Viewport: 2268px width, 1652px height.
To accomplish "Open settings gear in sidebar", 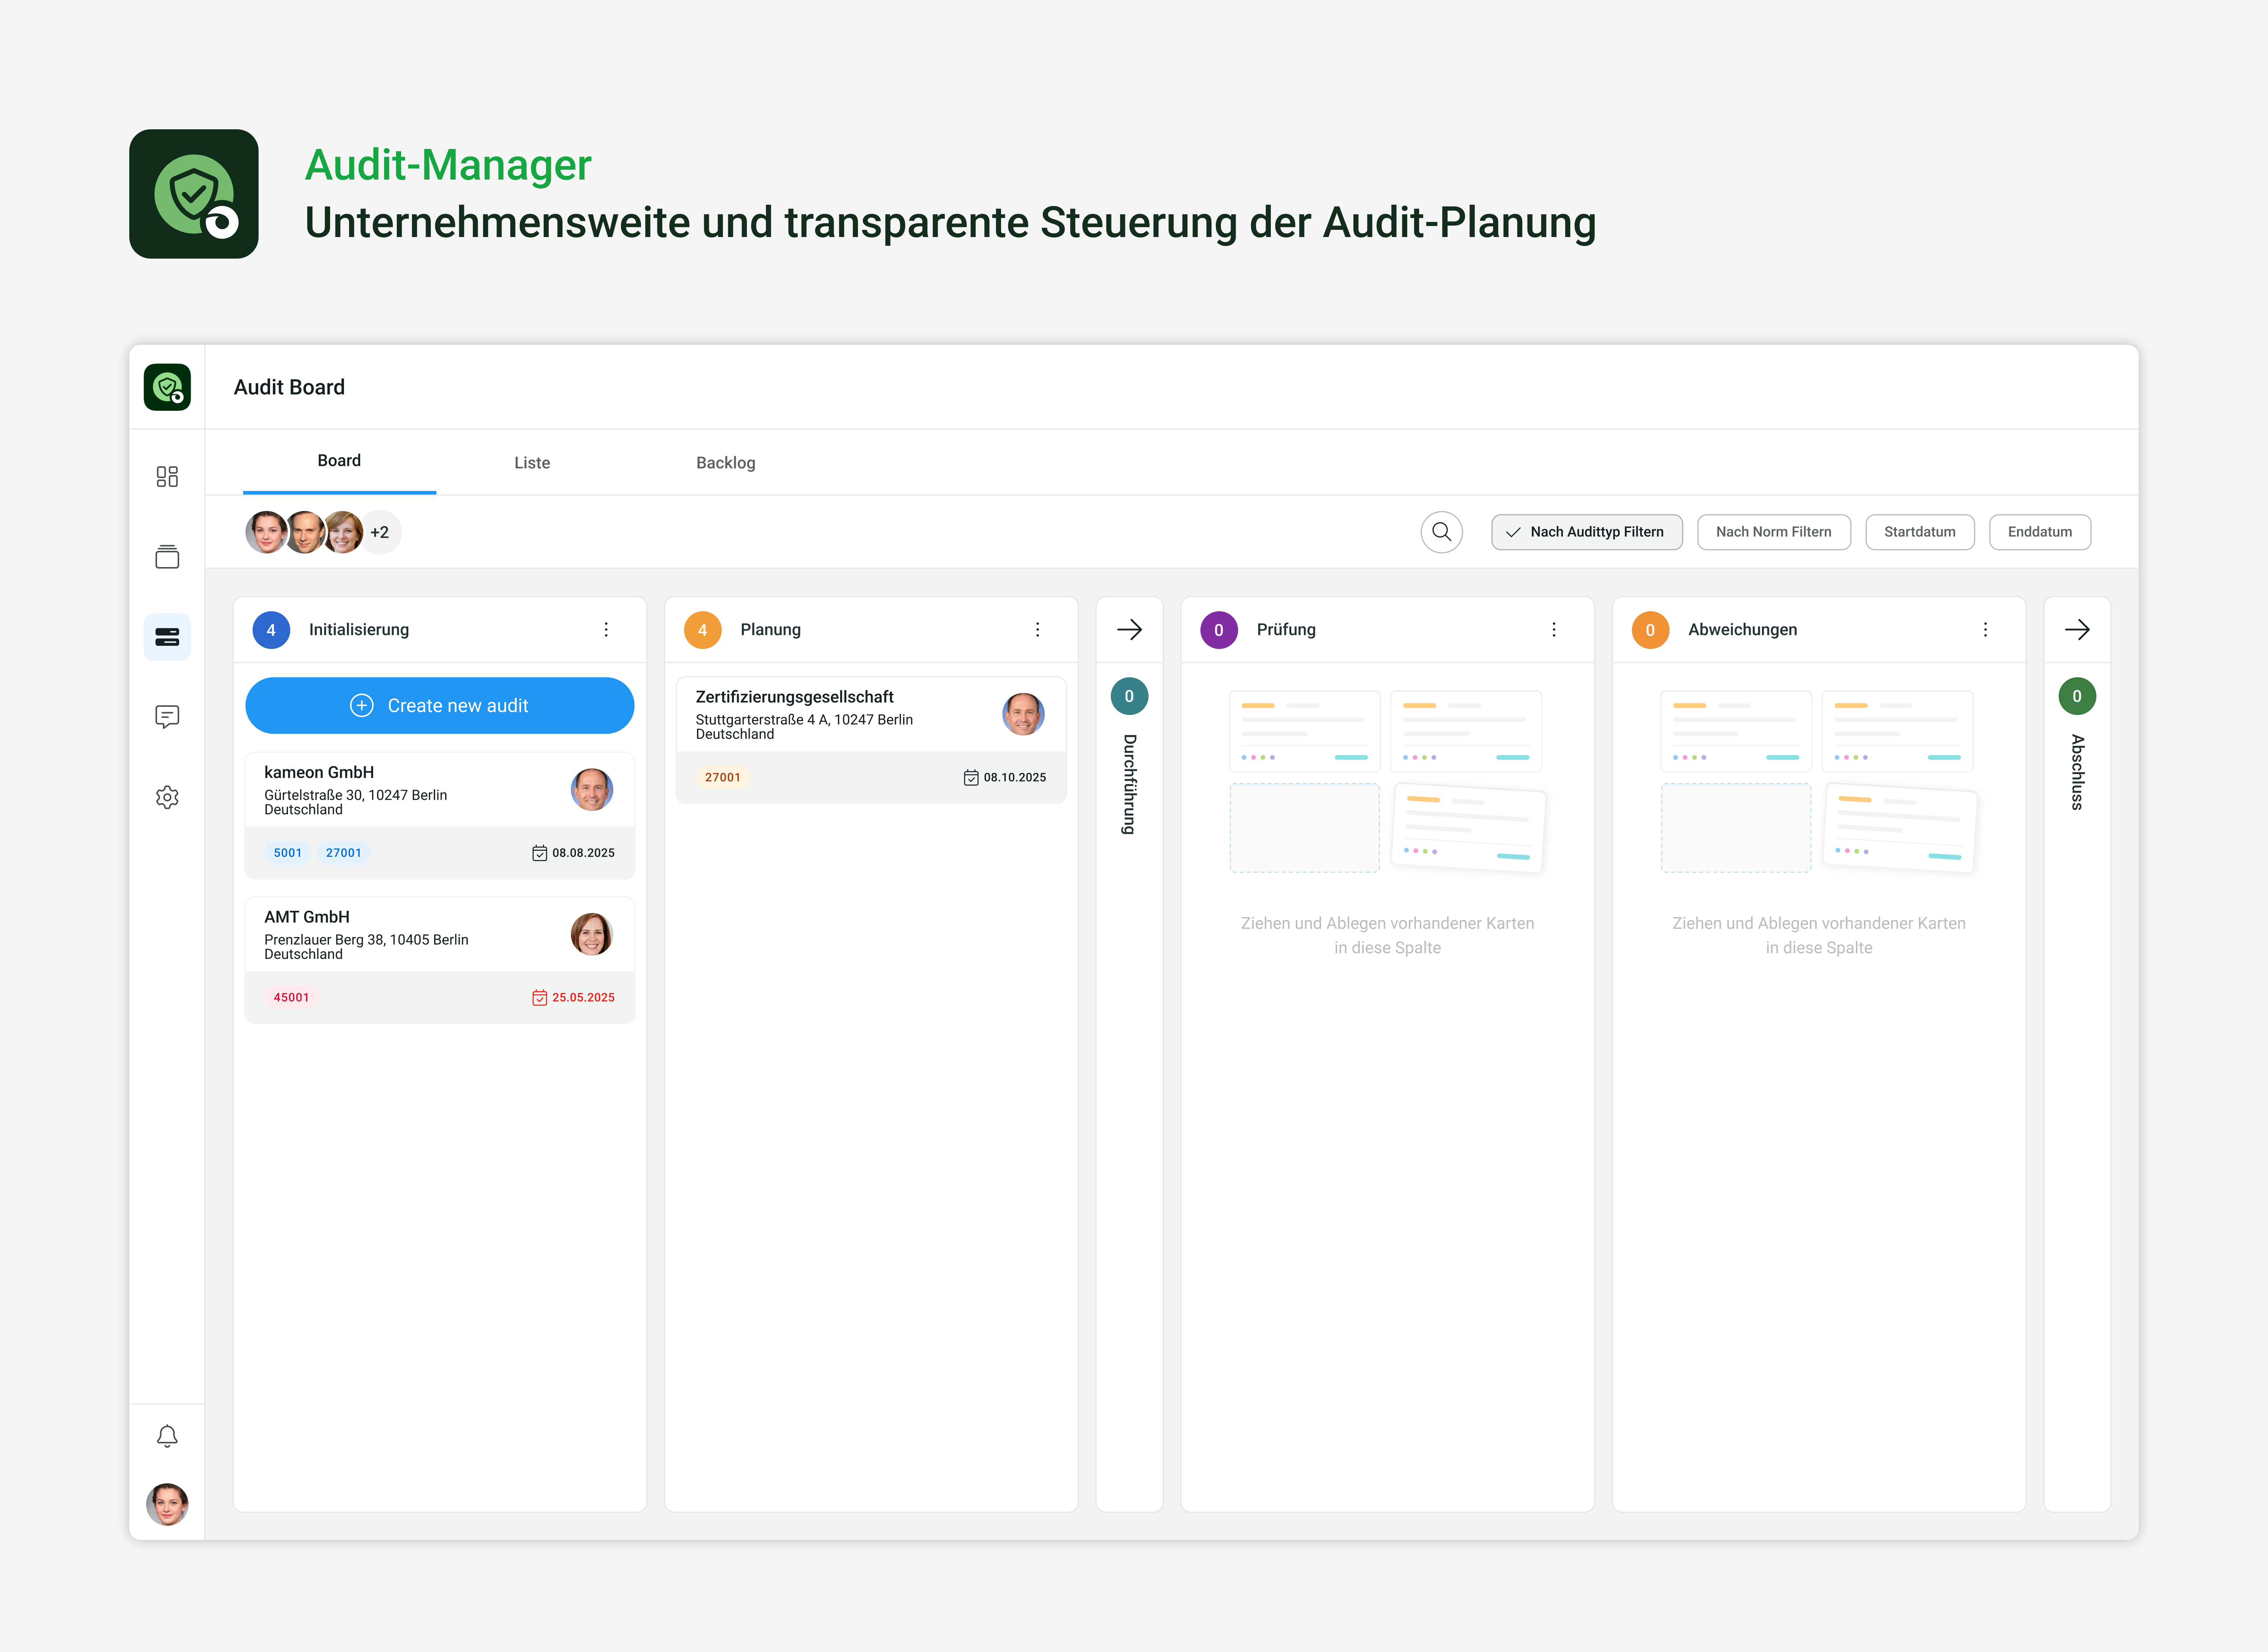I will 167,797.
